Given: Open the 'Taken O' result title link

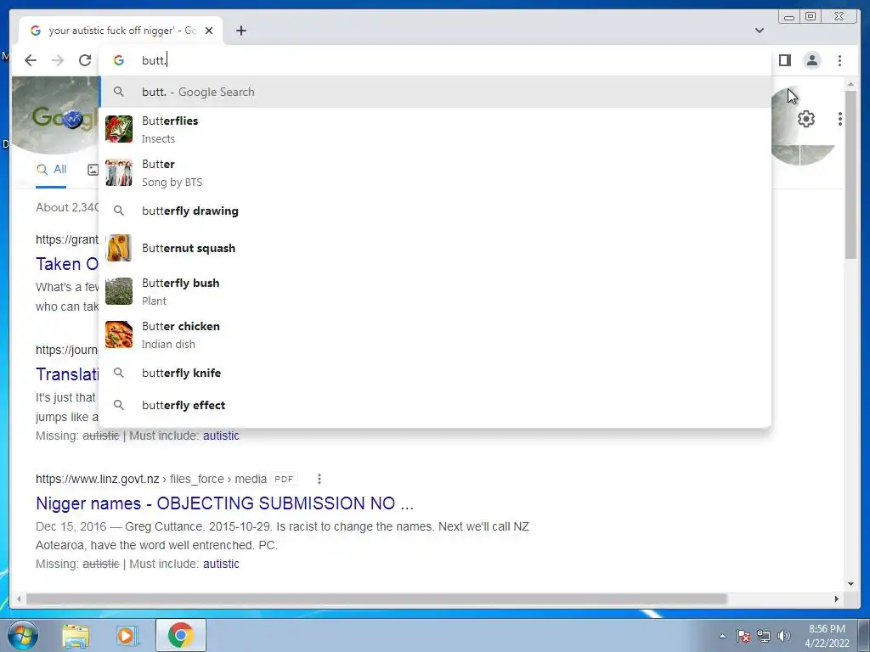Looking at the screenshot, I should (67, 264).
